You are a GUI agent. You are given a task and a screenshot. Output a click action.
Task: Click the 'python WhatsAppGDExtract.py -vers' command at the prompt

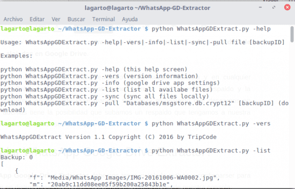point(211,124)
